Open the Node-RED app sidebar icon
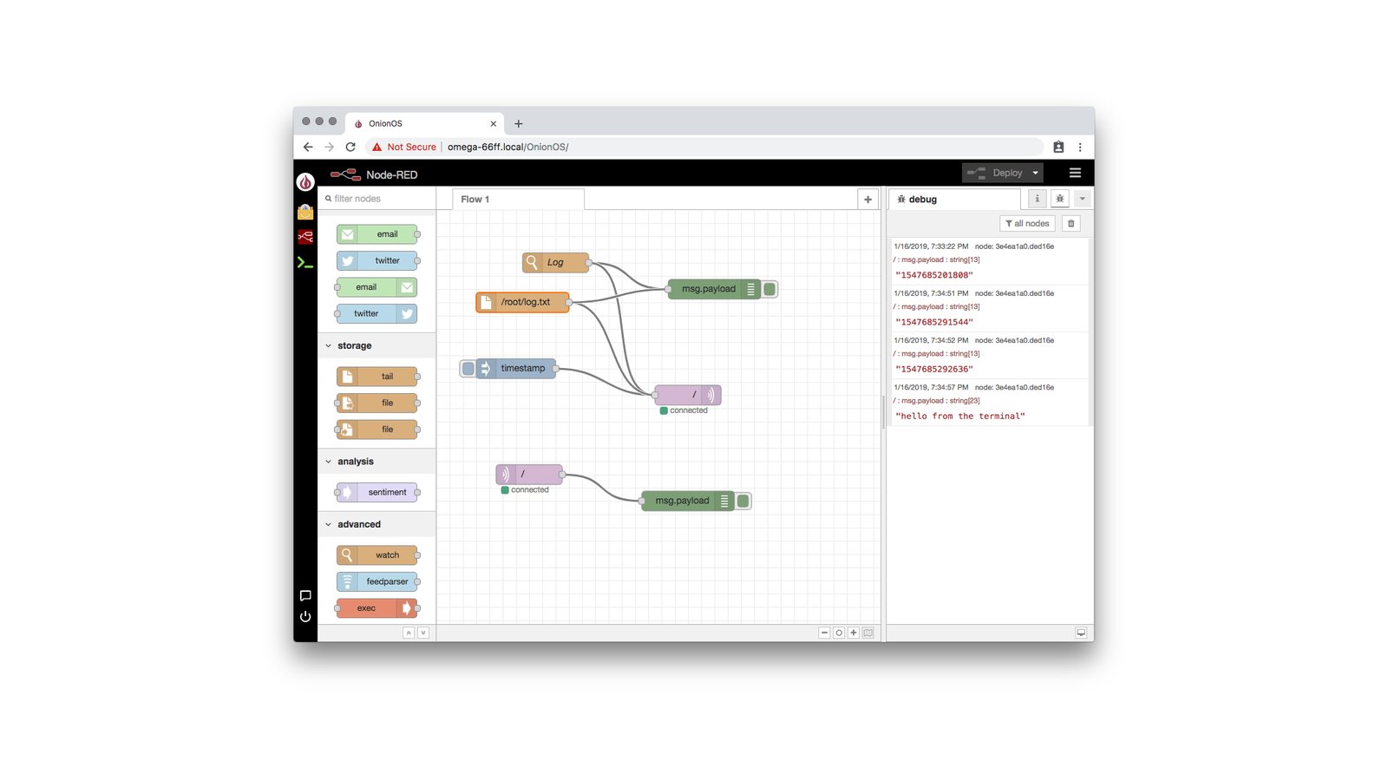Image resolution: width=1388 pixels, height=781 pixels. click(x=305, y=237)
